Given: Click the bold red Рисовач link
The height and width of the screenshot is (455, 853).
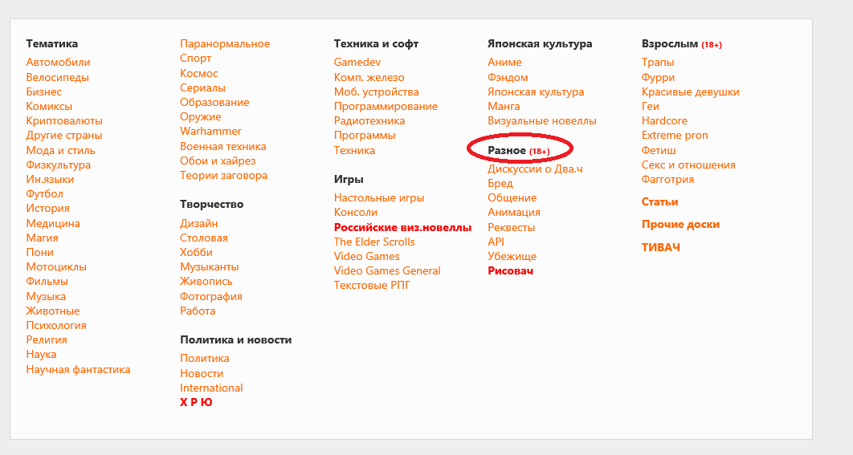Looking at the screenshot, I should click(x=510, y=270).
